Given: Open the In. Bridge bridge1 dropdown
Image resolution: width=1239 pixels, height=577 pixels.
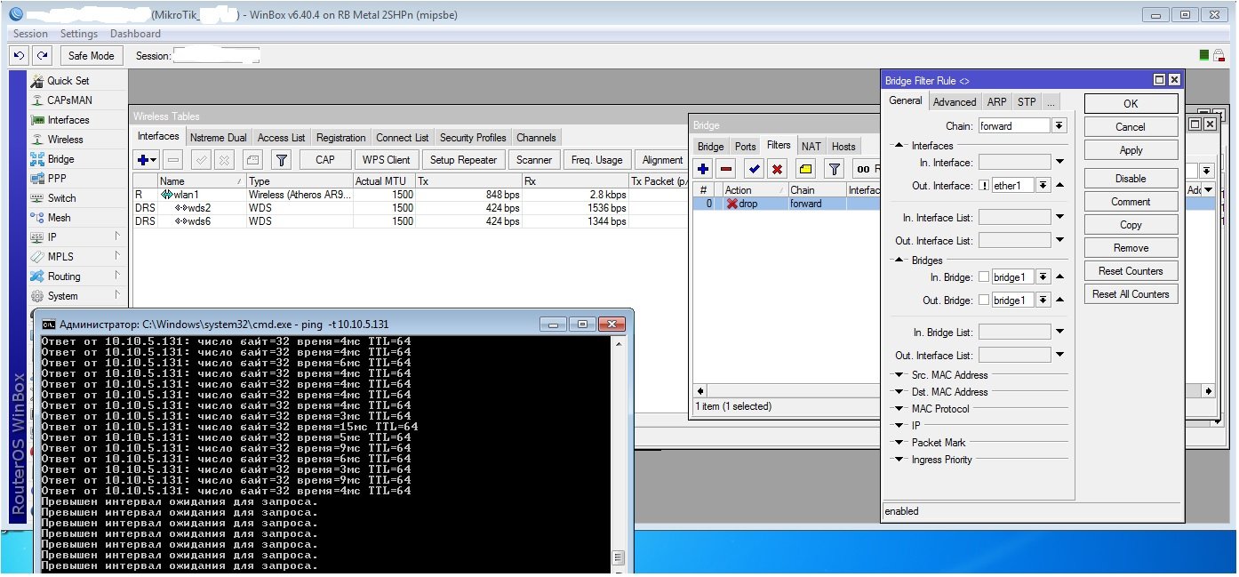Looking at the screenshot, I should point(1043,276).
